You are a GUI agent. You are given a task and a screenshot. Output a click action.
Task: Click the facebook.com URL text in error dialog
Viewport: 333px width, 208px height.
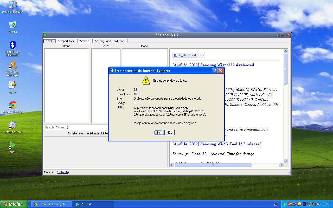point(170,111)
